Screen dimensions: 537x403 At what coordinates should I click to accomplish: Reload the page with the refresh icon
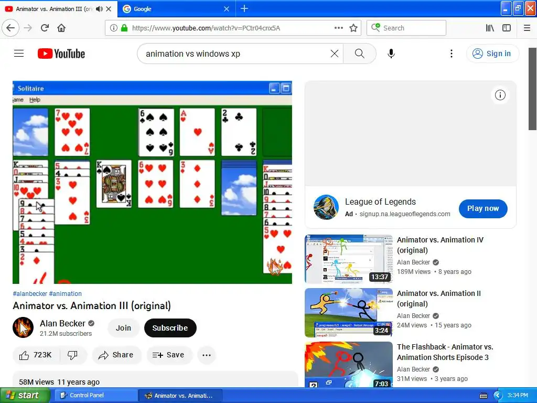(45, 28)
